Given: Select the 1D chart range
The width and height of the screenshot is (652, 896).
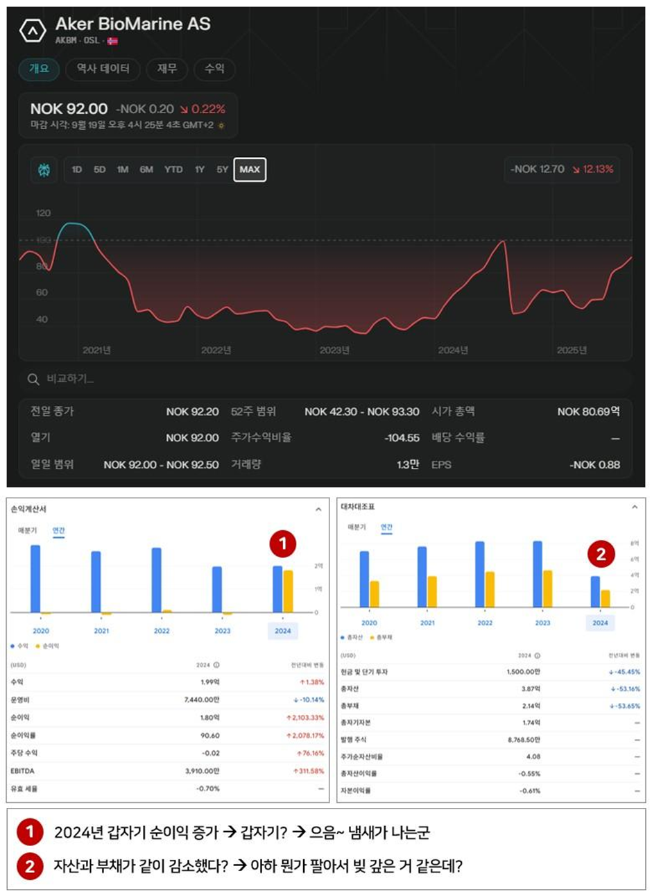Looking at the screenshot, I should pos(77,169).
